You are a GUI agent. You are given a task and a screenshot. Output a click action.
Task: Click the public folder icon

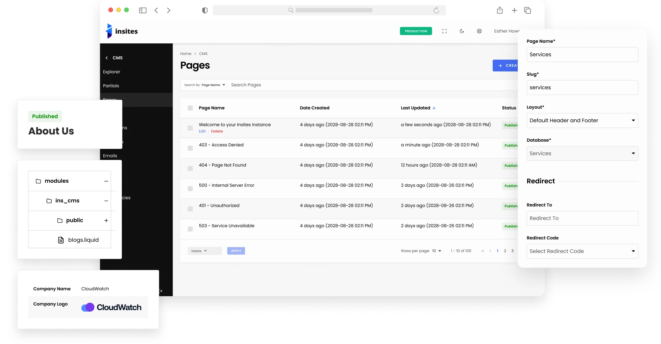(x=60, y=221)
